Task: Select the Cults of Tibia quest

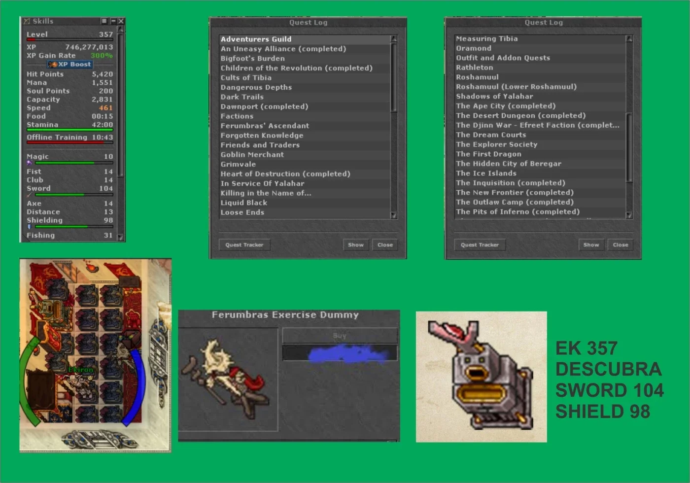Action: [x=305, y=77]
